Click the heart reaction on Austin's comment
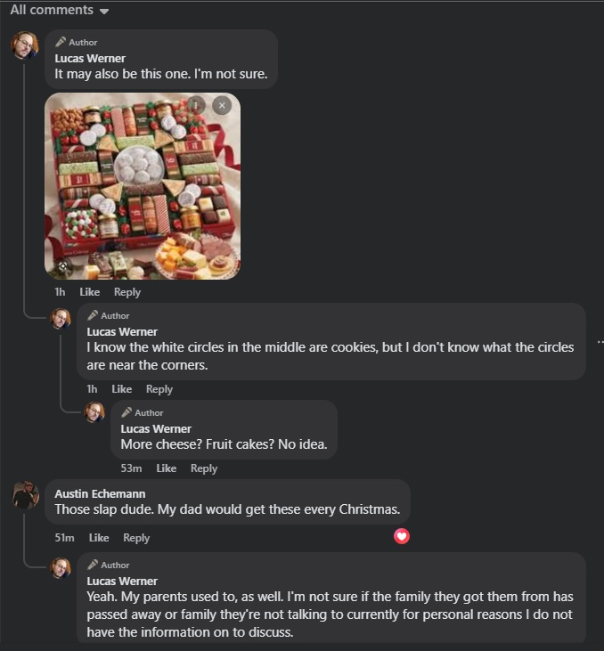 pyautogui.click(x=401, y=536)
